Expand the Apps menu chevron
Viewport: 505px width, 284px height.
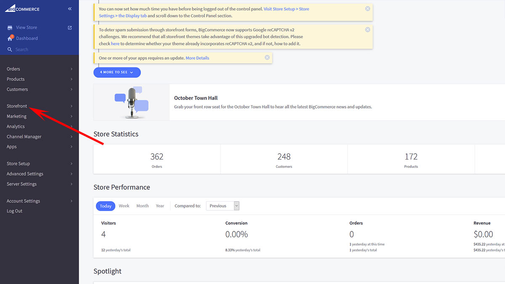72,147
